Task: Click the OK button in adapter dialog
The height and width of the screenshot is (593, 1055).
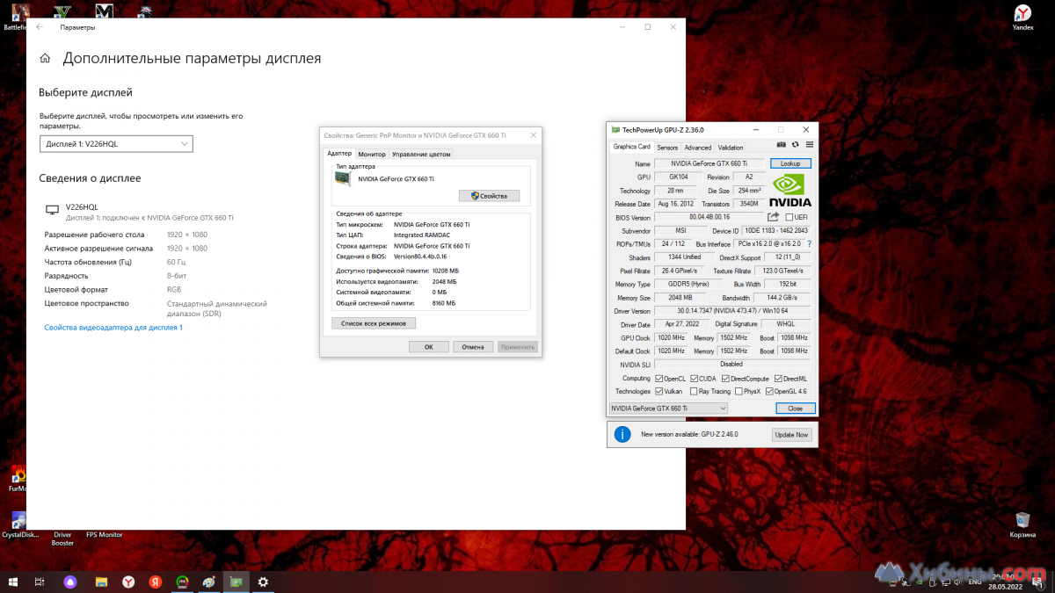Action: [429, 346]
